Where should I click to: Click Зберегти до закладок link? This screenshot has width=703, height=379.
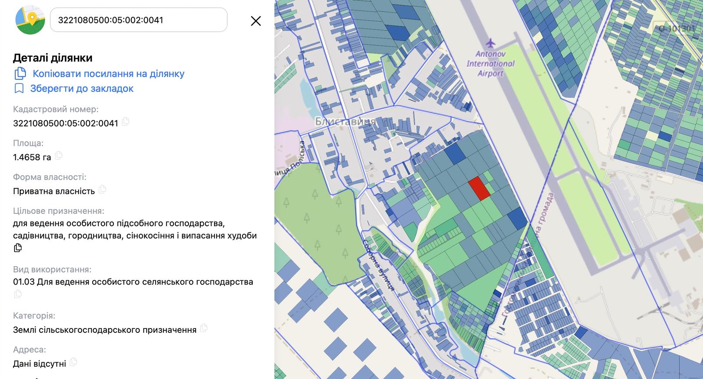[x=82, y=88]
